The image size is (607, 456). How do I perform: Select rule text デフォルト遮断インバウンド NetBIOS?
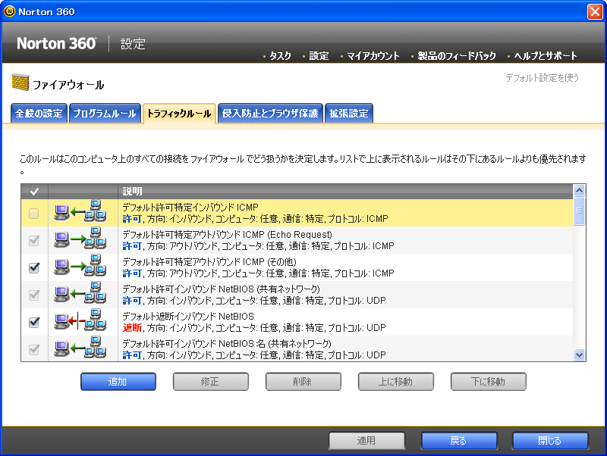pyautogui.click(x=188, y=316)
